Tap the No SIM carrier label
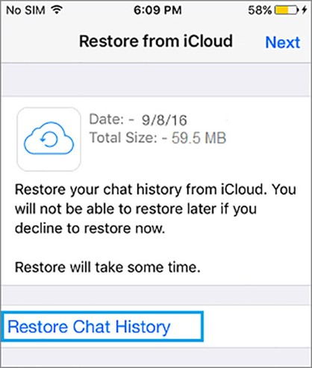The image size is (312, 368). (25, 10)
